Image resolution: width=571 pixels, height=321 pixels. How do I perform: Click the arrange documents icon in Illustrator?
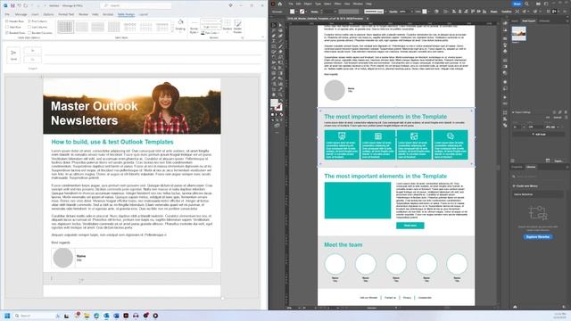click(x=538, y=4)
